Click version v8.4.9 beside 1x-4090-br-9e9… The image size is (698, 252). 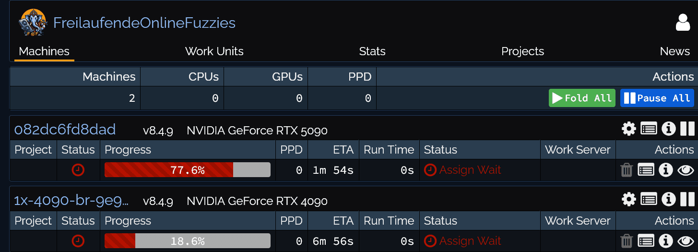(x=158, y=201)
